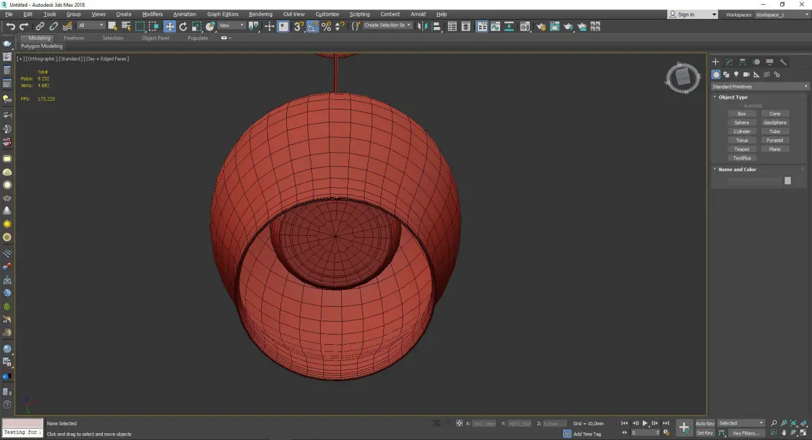Open the Create Selection Set dropdown

[x=388, y=26]
